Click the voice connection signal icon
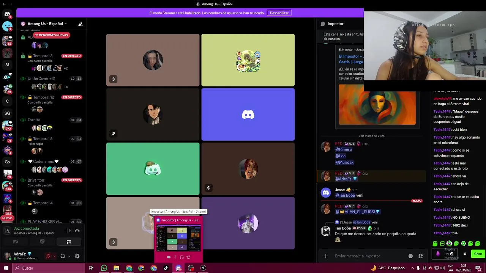This screenshot has width=486, height=273. point(7,231)
